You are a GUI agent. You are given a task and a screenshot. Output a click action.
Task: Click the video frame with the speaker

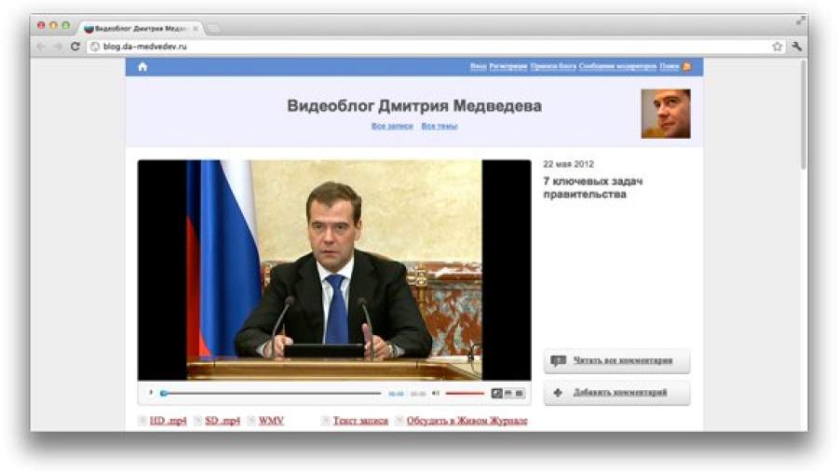[334, 270]
